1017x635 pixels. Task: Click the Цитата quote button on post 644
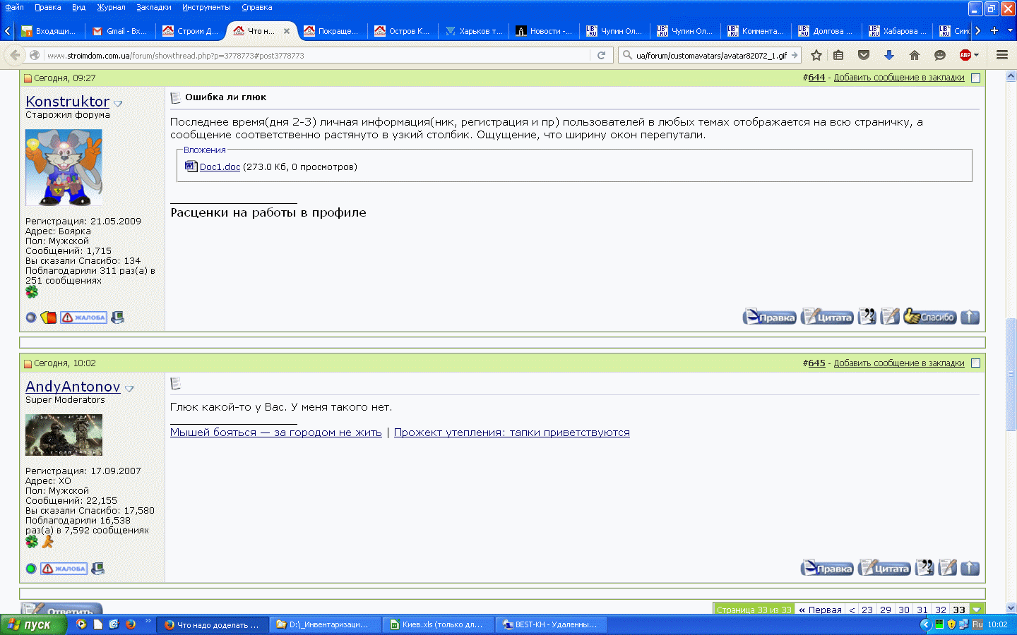pyautogui.click(x=827, y=317)
